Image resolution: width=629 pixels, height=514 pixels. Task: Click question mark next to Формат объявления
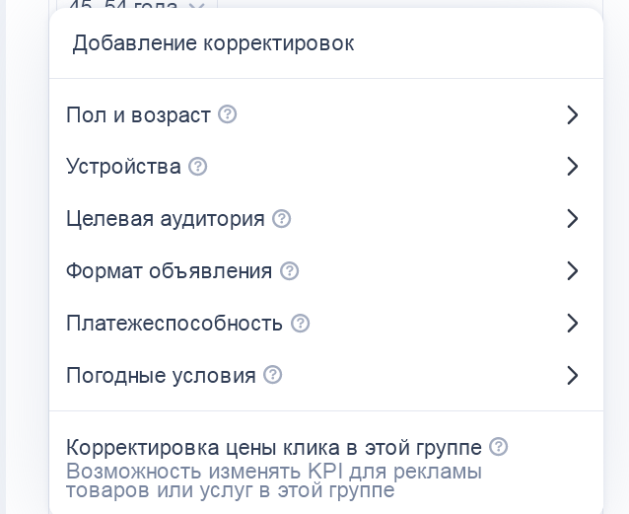coord(289,270)
